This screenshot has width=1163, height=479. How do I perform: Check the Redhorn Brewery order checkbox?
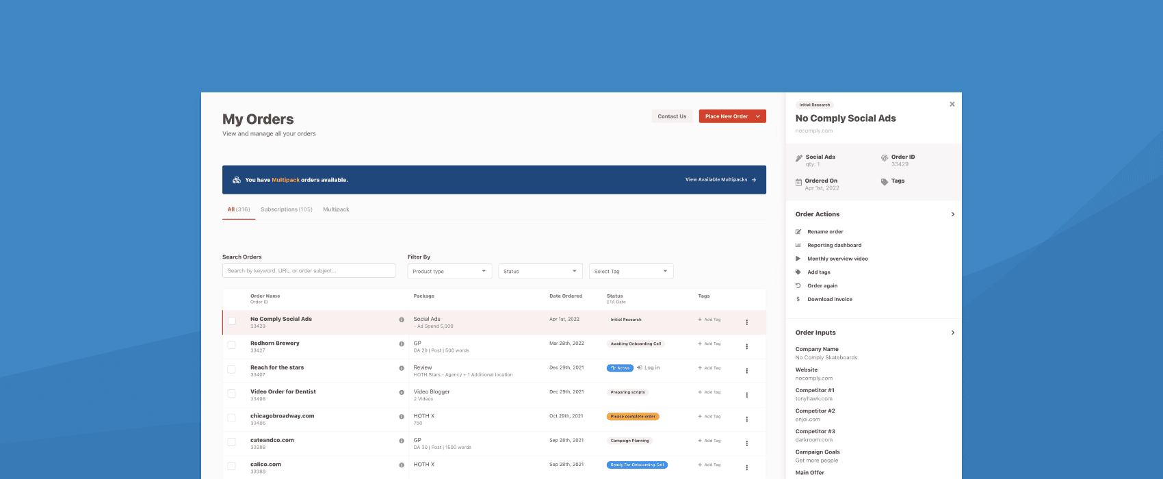(x=232, y=345)
